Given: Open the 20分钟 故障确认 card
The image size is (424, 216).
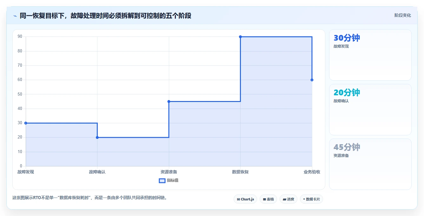Looking at the screenshot, I should (370, 110).
